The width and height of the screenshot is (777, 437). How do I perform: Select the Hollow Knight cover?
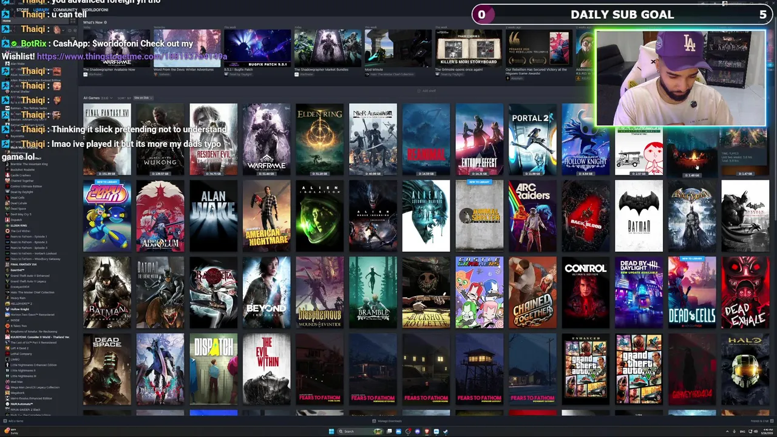pyautogui.click(x=586, y=139)
